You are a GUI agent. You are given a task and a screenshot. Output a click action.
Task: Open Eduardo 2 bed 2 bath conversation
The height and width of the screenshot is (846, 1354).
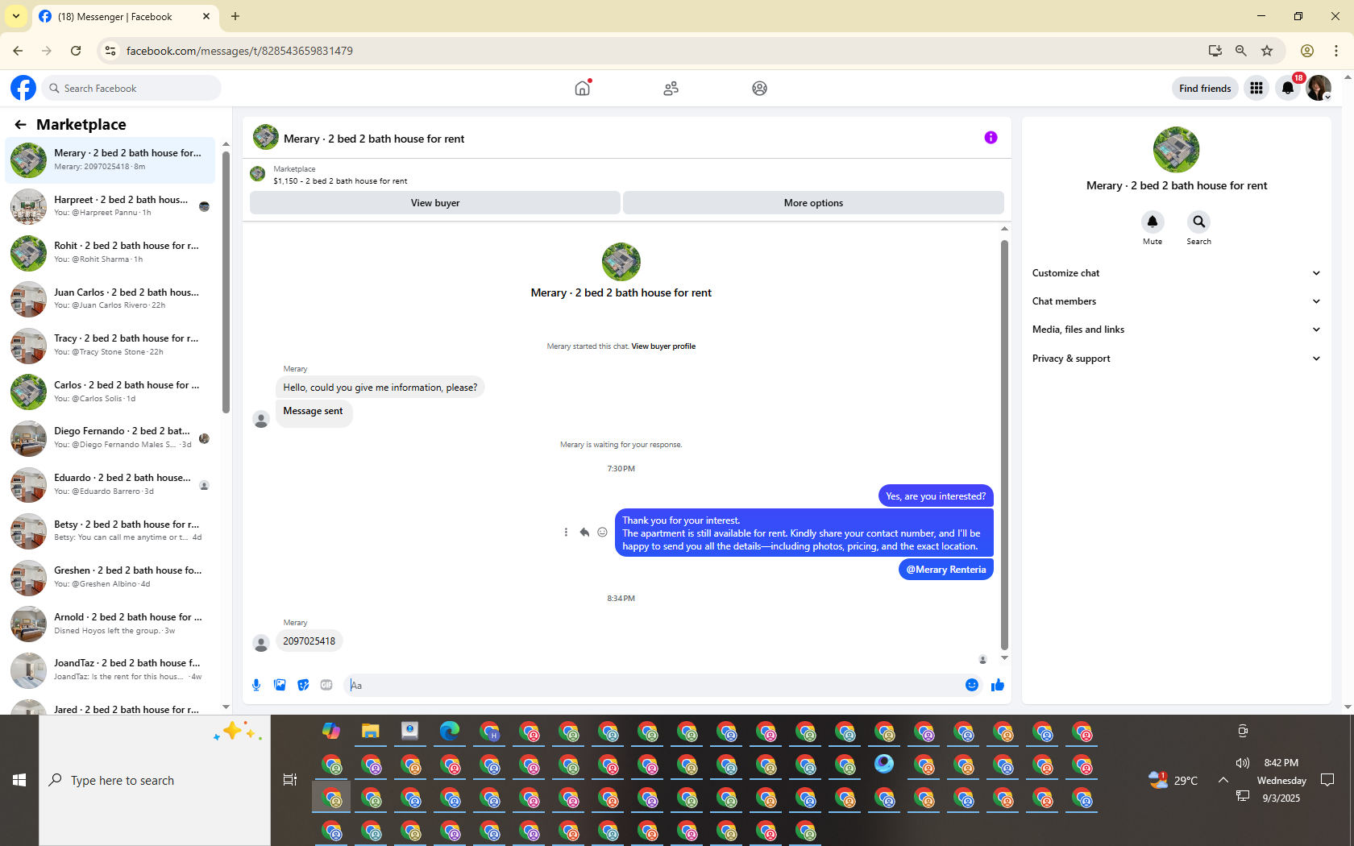(111, 484)
